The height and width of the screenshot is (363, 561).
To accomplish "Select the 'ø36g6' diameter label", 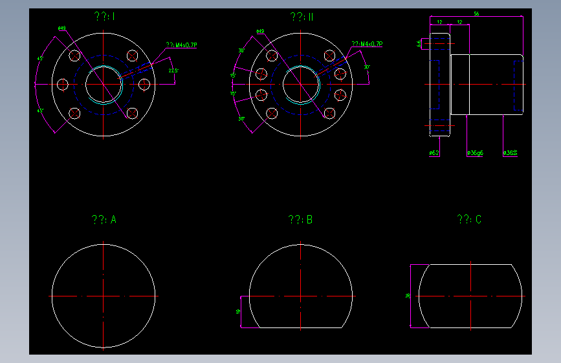I will (475, 153).
